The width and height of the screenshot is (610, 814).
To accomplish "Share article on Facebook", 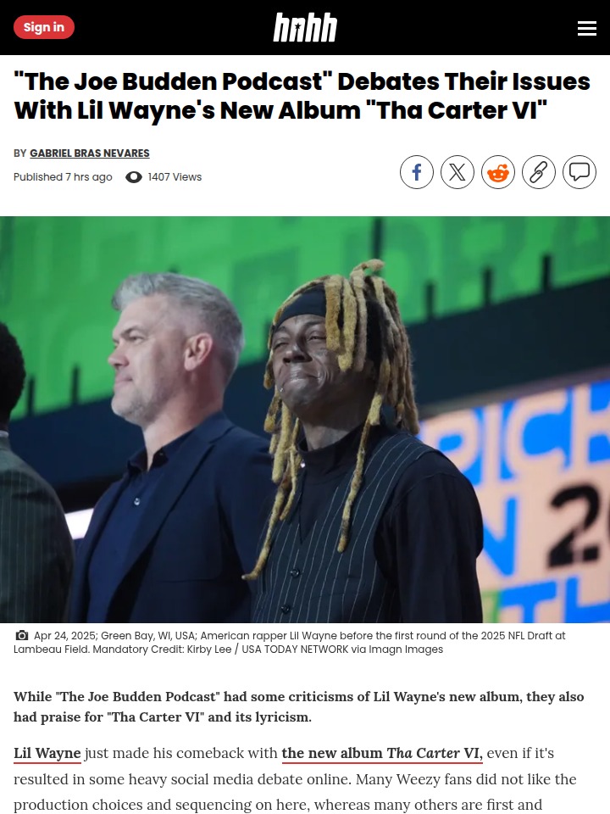I will pyautogui.click(x=417, y=172).
